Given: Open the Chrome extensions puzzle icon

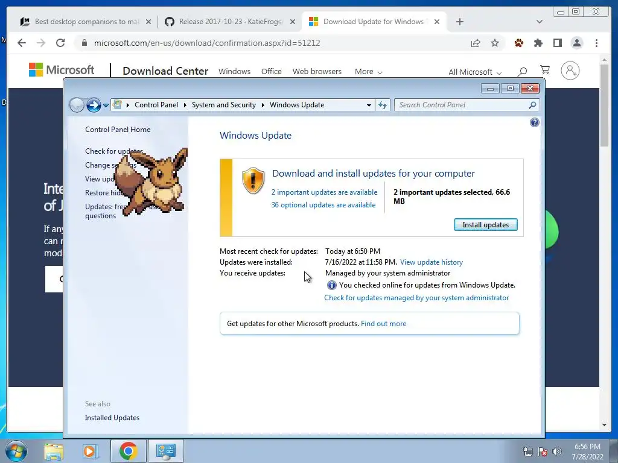Looking at the screenshot, I should 538,43.
